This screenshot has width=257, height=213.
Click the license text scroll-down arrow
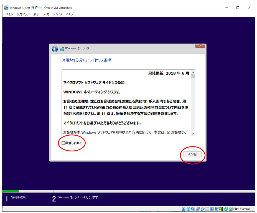click(193, 134)
